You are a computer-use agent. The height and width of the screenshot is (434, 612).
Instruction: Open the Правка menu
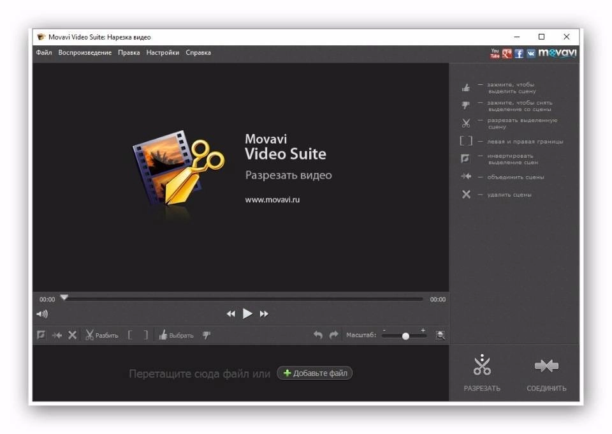click(129, 52)
